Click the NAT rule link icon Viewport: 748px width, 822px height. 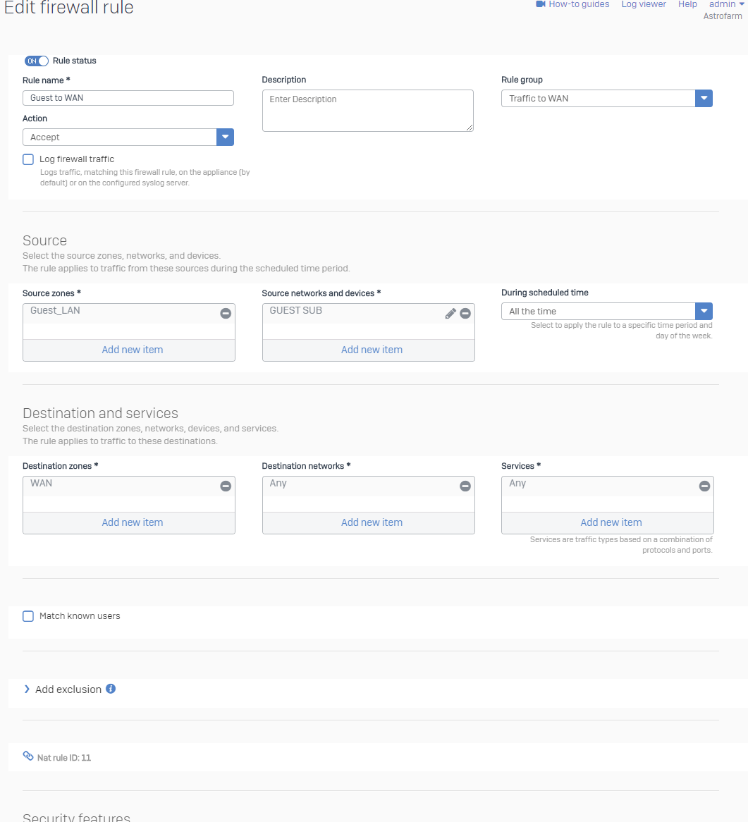tap(28, 756)
